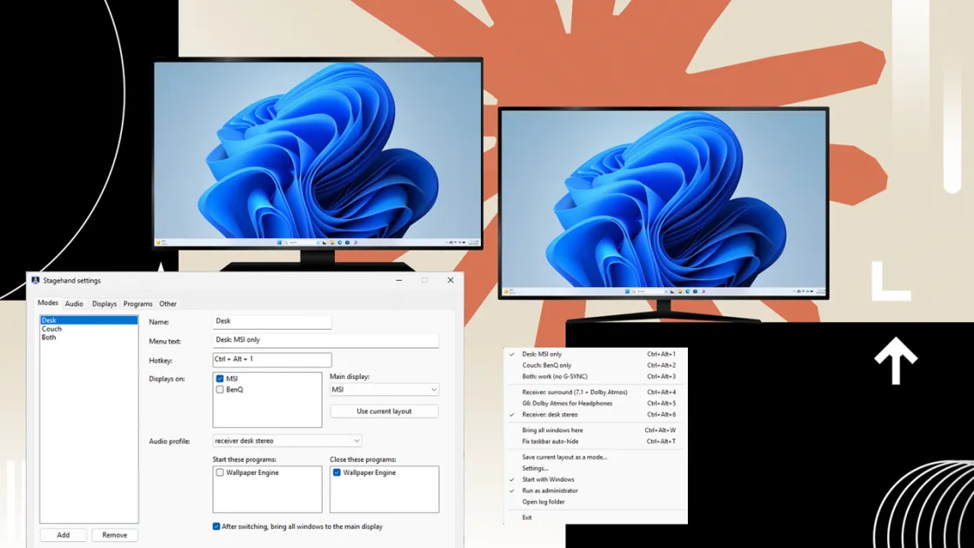Viewport: 974px width, 548px height.
Task: Choose Couch: BenQ only in the context menu
Action: click(x=595, y=365)
